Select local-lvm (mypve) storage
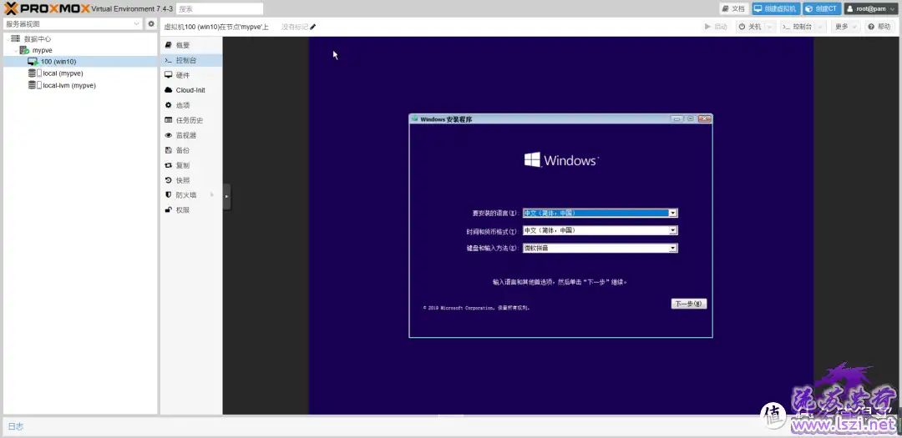This screenshot has width=902, height=438. (x=69, y=85)
